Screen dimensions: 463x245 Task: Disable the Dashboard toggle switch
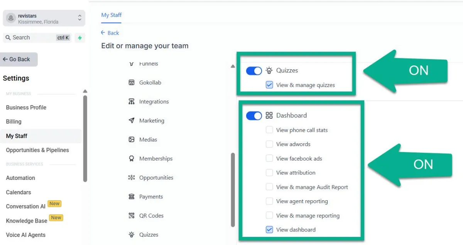coord(254,116)
